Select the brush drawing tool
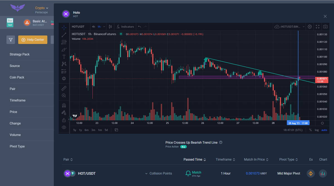The image size is (334, 186). tap(64, 49)
